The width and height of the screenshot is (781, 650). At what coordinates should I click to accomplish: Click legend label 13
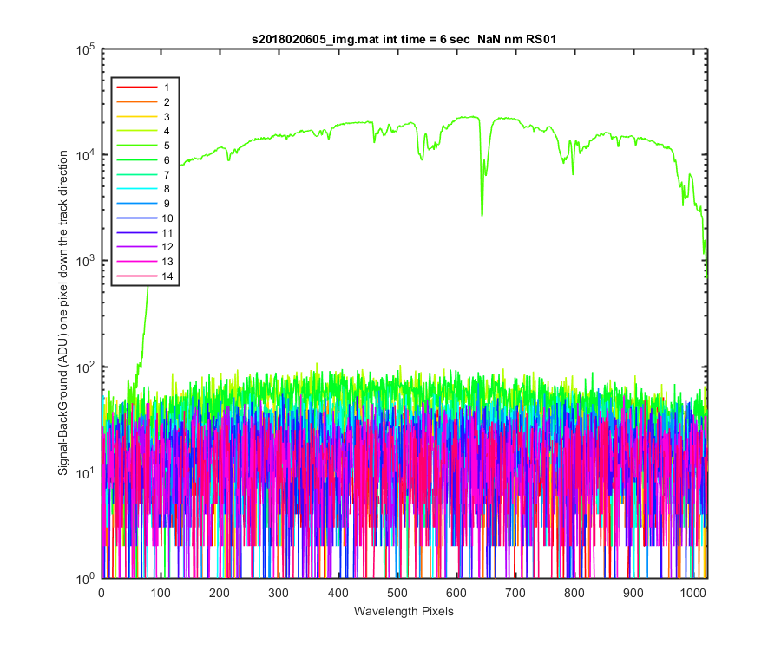pos(167,262)
